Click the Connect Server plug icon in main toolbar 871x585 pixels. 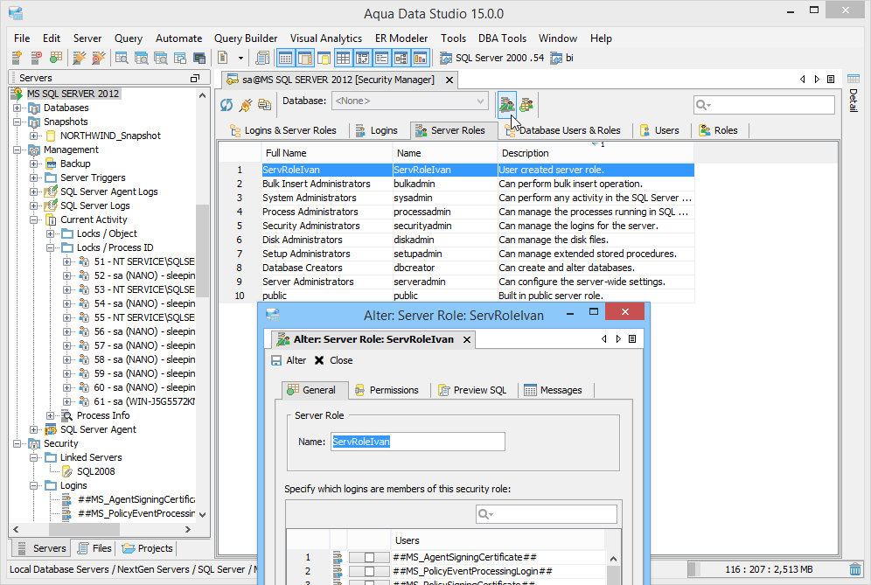coord(80,57)
